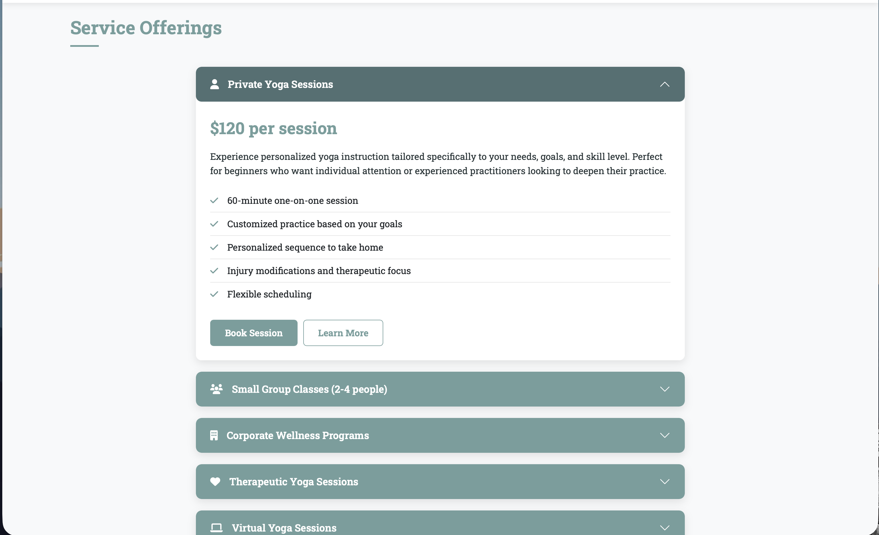
Task: Open the Therapeutic Yoga Sessions title
Action: coord(293,482)
